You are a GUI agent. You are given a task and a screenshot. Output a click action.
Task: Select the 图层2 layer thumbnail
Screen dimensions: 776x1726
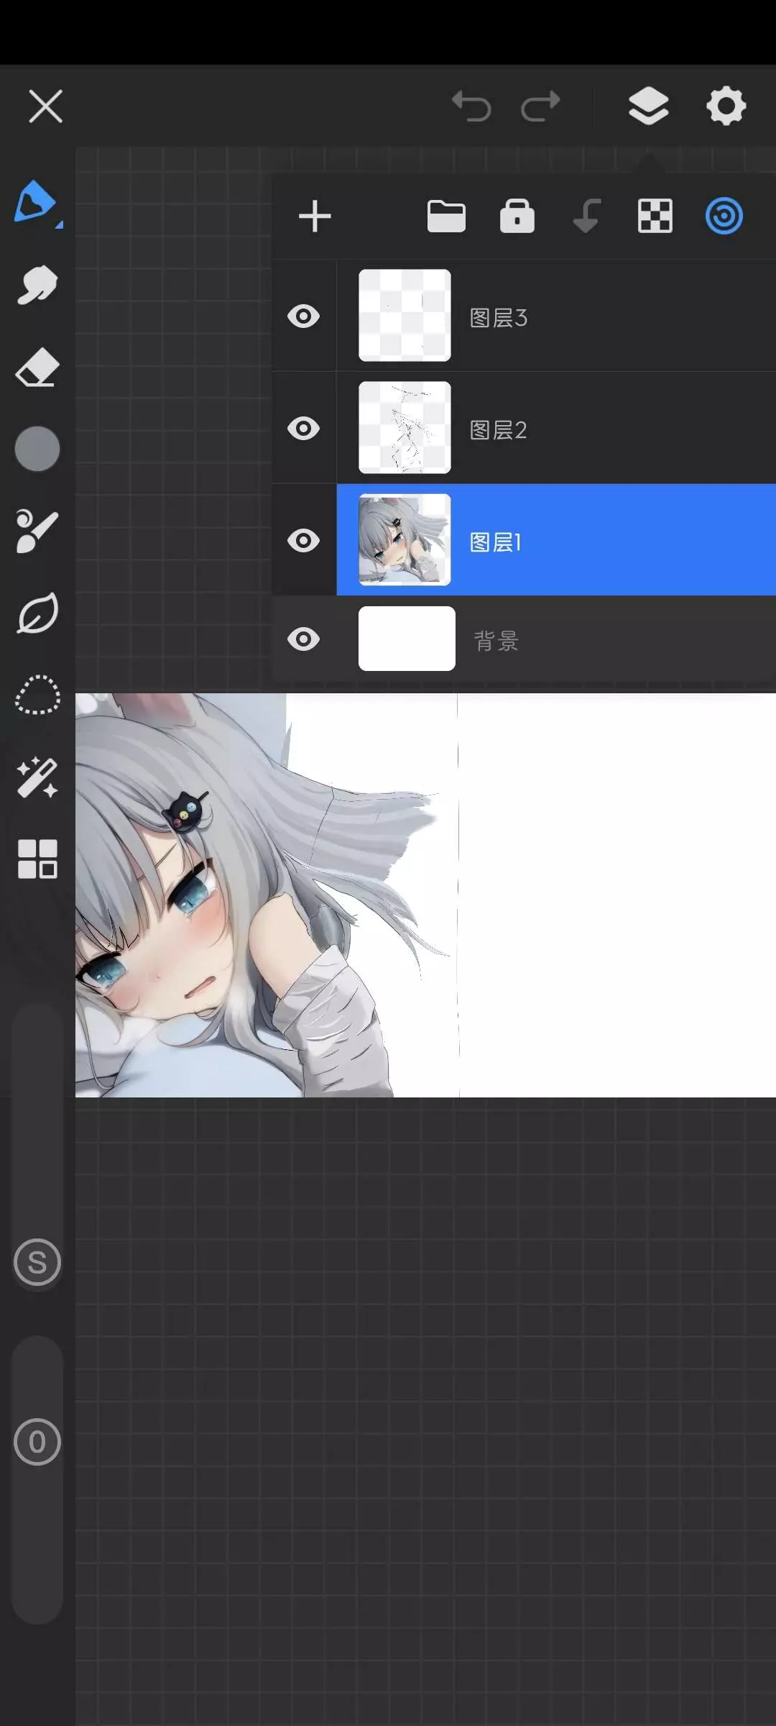coord(405,428)
